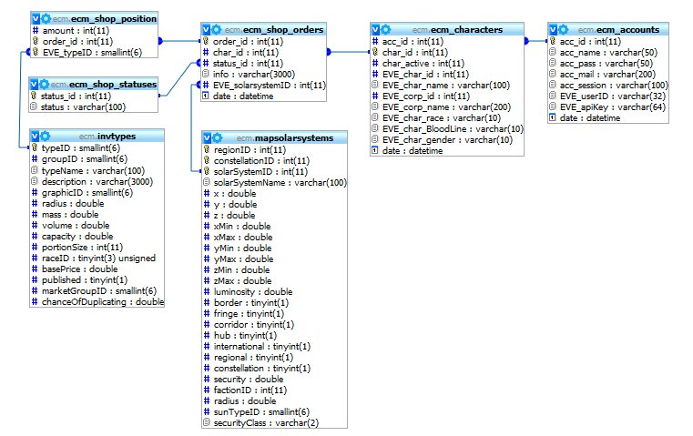Click gear icon on ecm_shop_position table

(46, 19)
